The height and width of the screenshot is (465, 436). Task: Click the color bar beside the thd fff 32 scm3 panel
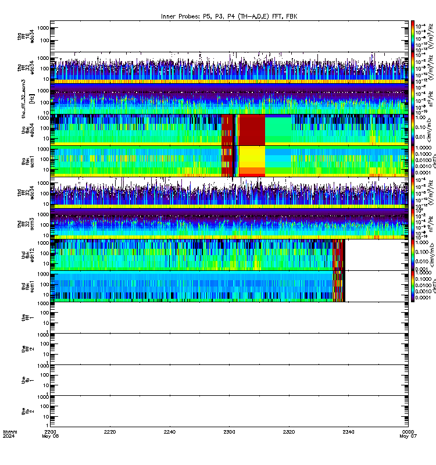[413, 224]
